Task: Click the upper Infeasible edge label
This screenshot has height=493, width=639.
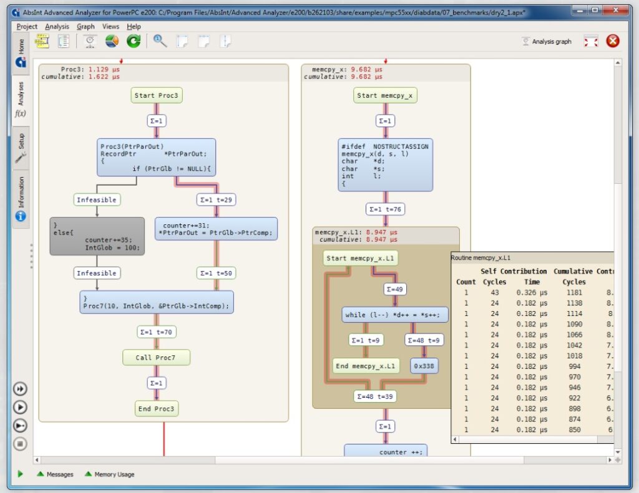Action: [97, 199]
